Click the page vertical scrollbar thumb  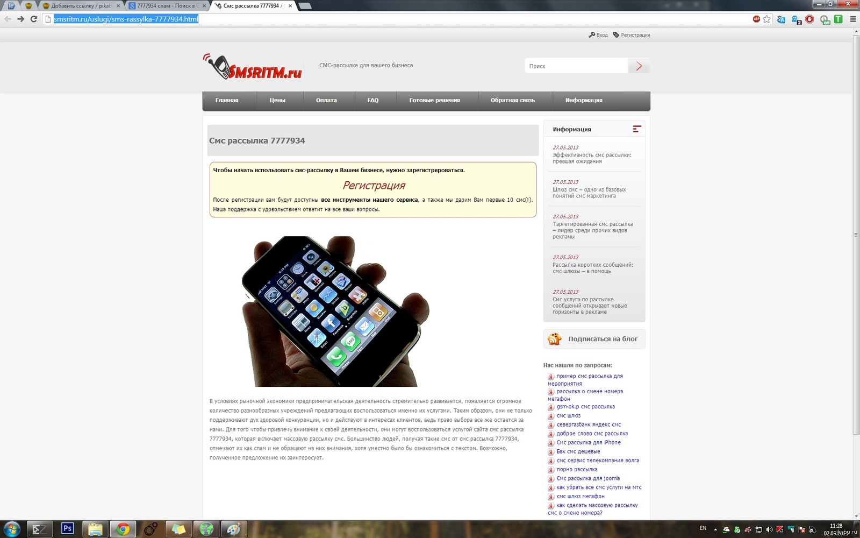pos(856,234)
